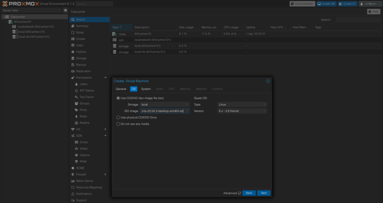Open Ceph in the Datacenter menu
The width and height of the screenshot is (383, 203).
(89, 45)
